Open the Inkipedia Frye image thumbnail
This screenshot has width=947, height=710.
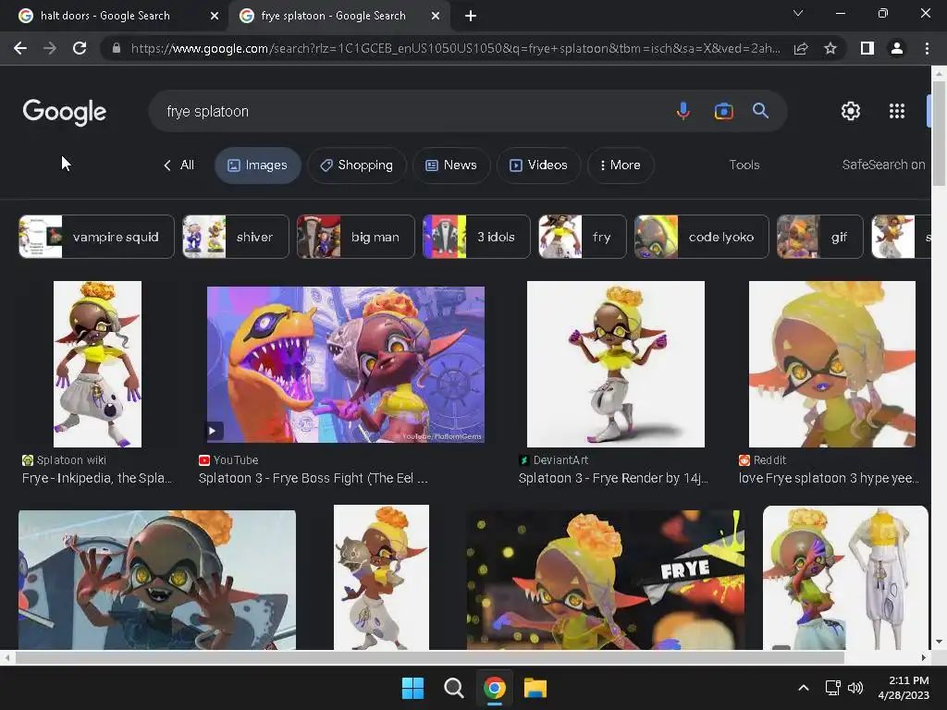pos(97,364)
